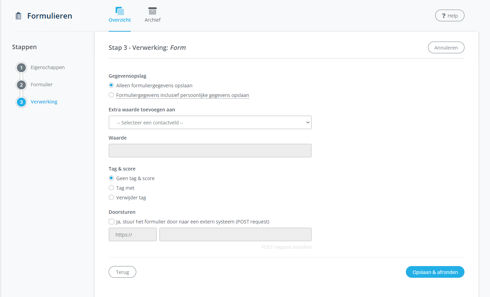The image size is (490, 297).
Task: Choose 'Geen tag & score' option
Action: pos(111,178)
